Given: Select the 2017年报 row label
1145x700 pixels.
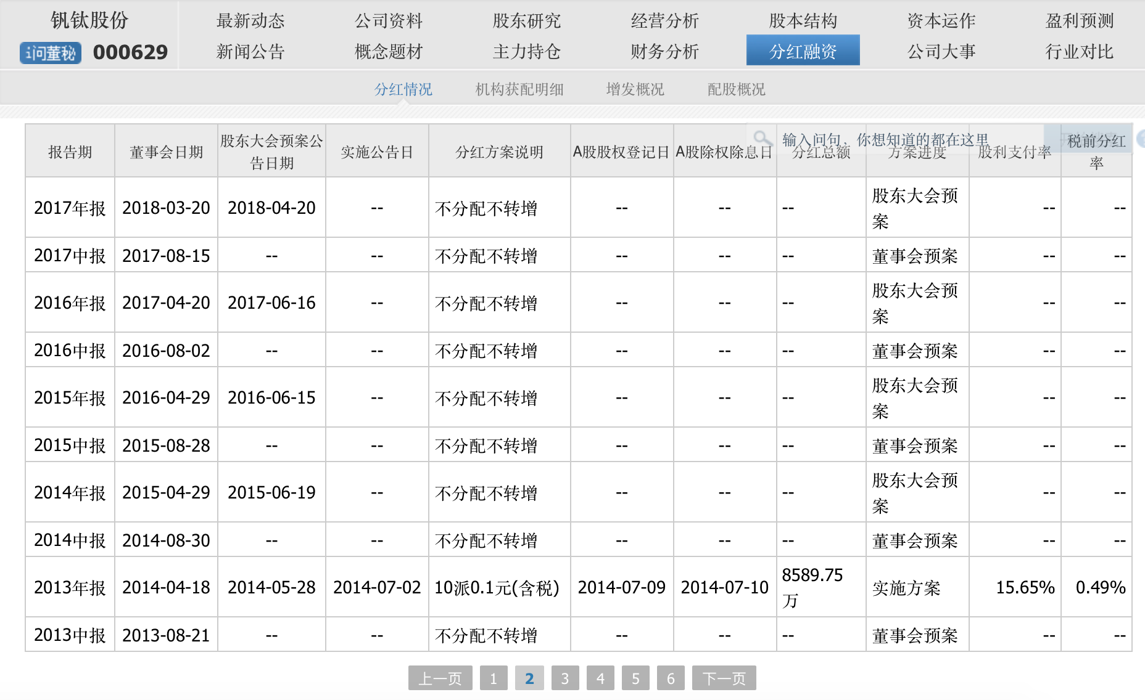Looking at the screenshot, I should pos(70,208).
